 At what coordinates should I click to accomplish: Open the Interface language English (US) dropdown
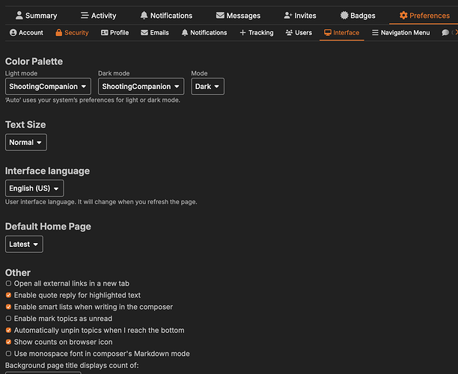(34, 188)
